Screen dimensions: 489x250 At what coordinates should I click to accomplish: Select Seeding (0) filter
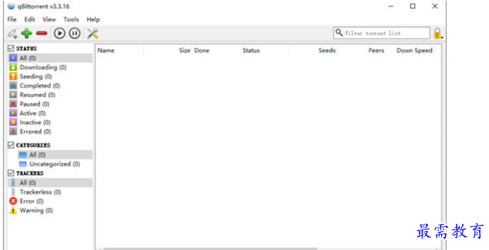click(x=51, y=76)
